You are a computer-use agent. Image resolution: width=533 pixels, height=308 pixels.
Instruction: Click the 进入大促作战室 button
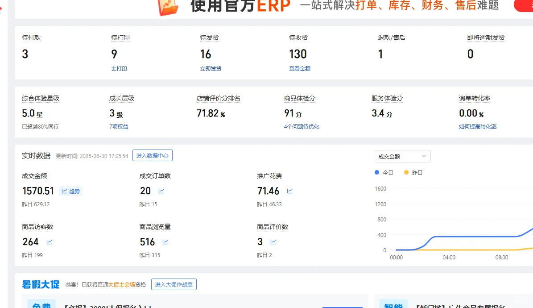click(174, 284)
